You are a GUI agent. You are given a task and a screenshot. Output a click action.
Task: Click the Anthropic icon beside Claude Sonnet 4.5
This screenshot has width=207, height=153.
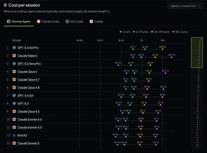[x=14, y=127]
